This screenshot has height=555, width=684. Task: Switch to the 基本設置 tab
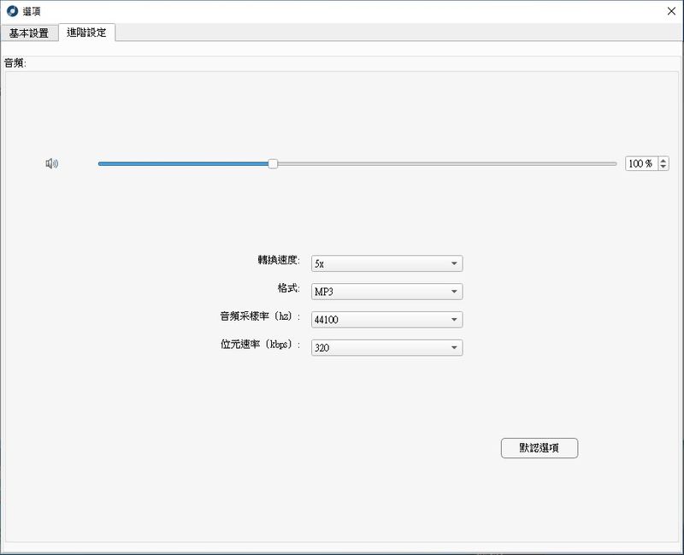(x=29, y=32)
